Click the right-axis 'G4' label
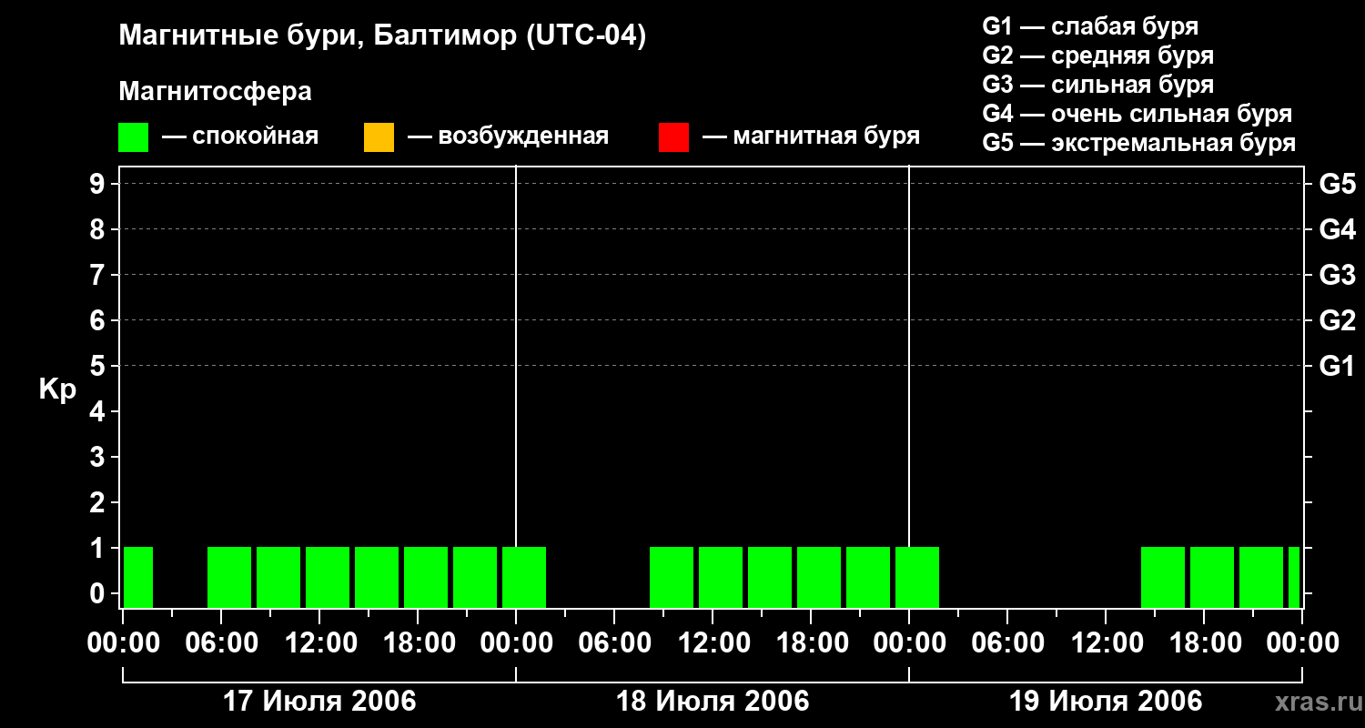Image resolution: width=1365 pixels, height=728 pixels. [1337, 229]
